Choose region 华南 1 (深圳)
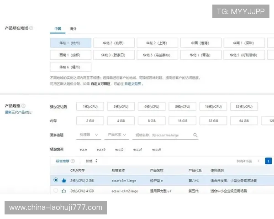 click(244, 43)
